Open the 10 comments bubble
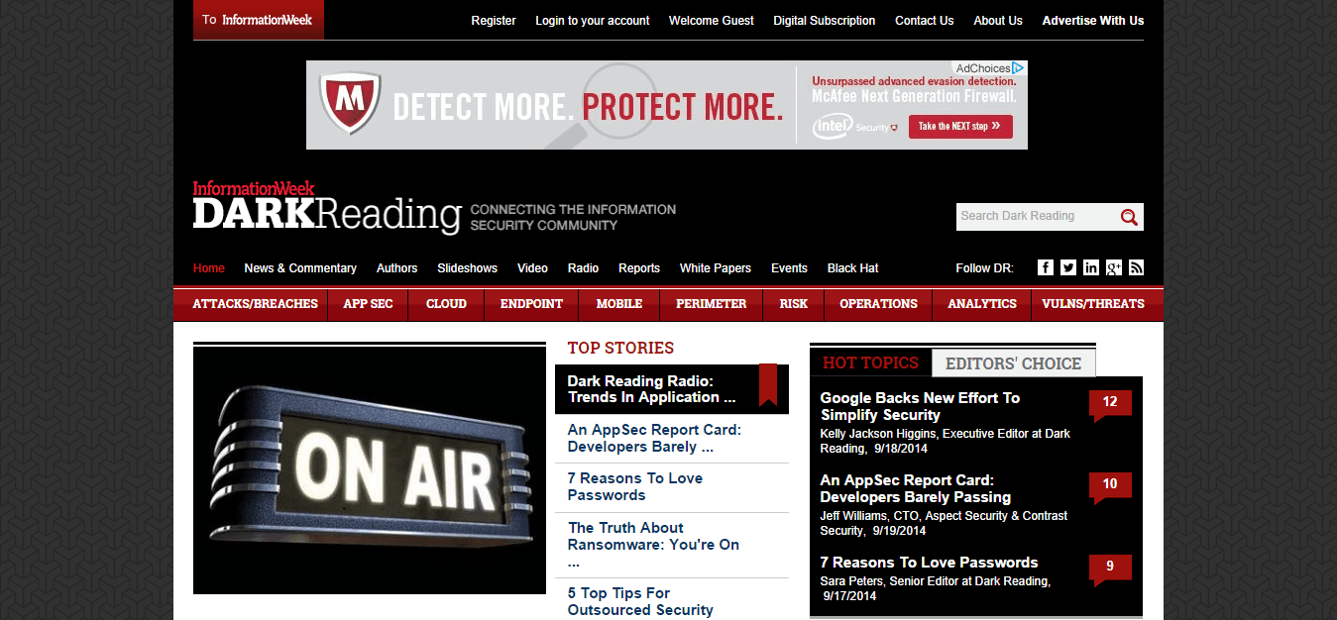 (x=1110, y=485)
